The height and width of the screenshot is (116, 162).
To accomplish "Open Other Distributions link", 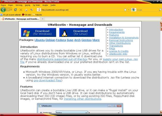I will click(120, 43).
